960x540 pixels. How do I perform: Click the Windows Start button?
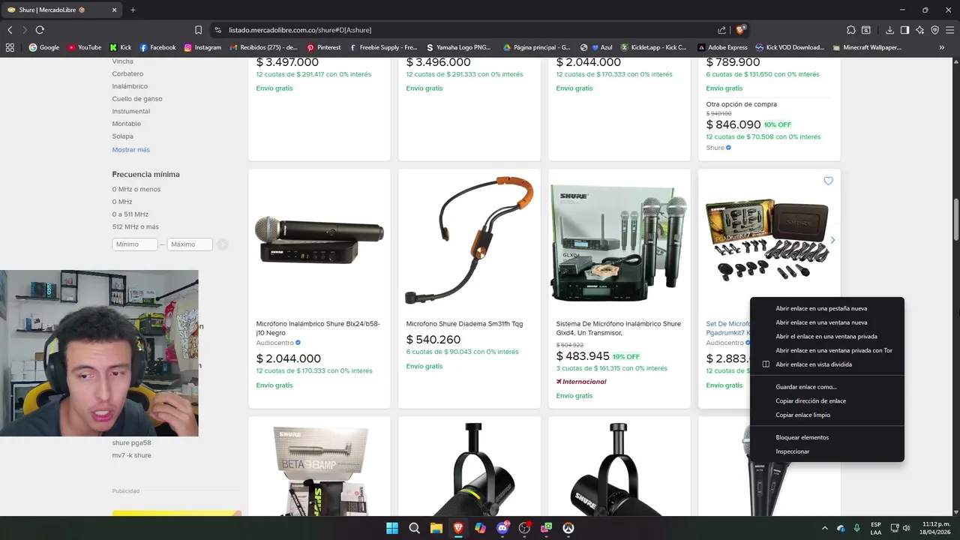tap(392, 528)
